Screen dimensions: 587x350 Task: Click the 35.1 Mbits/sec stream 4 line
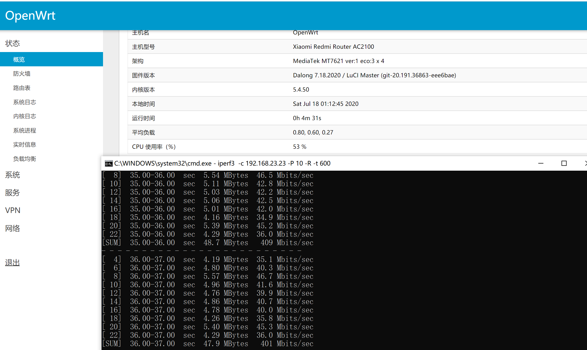[208, 259]
